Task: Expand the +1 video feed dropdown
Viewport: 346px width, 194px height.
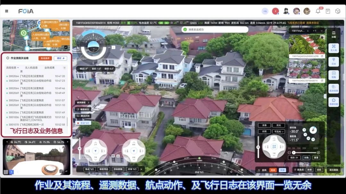Action: 316,31
